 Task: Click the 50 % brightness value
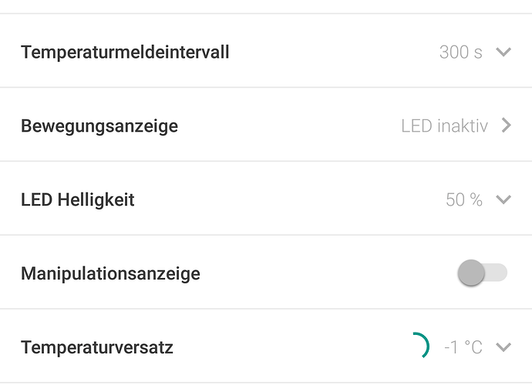coord(463,200)
